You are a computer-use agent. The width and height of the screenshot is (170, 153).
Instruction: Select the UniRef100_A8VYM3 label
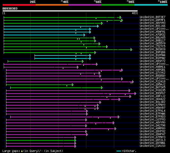pyautogui.click(x=152, y=23)
